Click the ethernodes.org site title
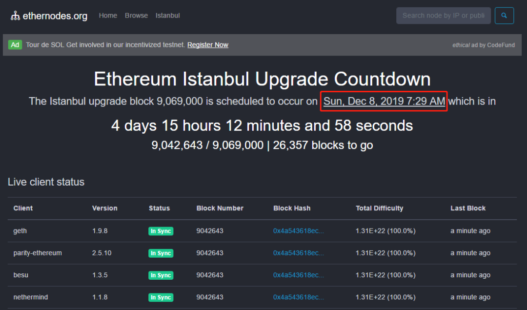 55,16
